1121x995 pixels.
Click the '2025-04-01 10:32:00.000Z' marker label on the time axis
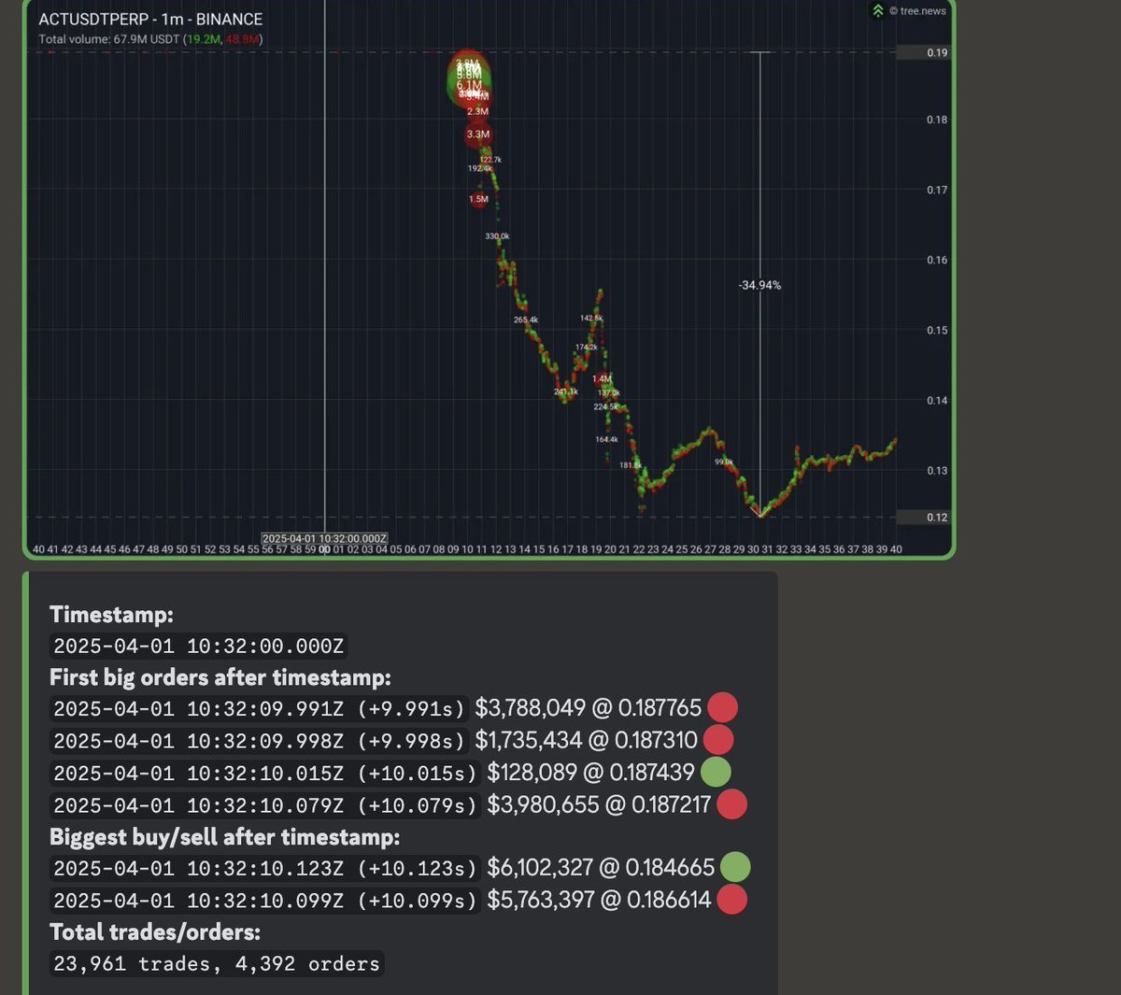[324, 539]
